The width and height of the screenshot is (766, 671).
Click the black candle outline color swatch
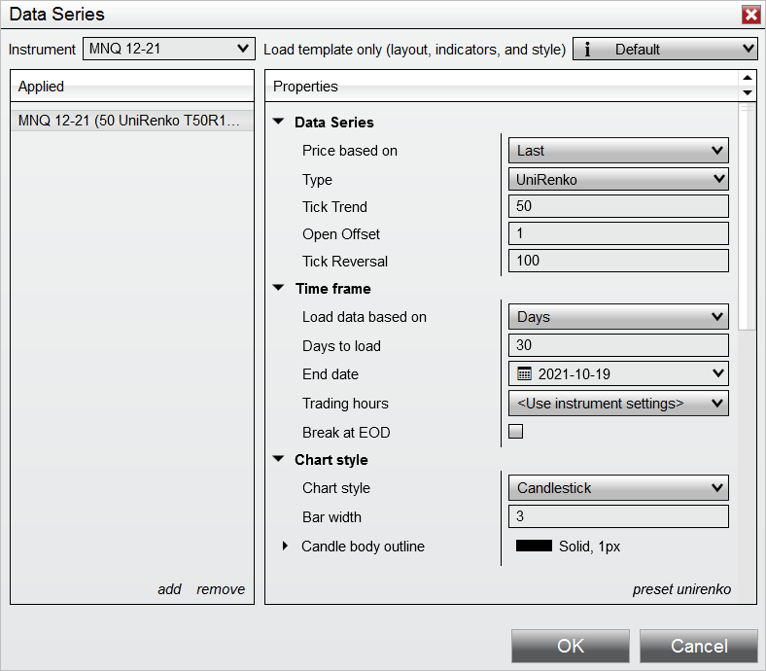pos(534,546)
